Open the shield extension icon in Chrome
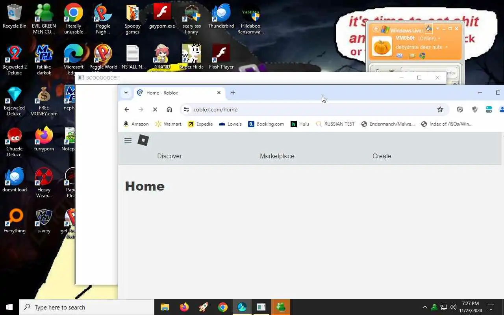The height and width of the screenshot is (315, 504). [x=474, y=109]
